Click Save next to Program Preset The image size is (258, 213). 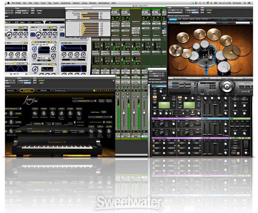pyautogui.click(x=101, y=101)
